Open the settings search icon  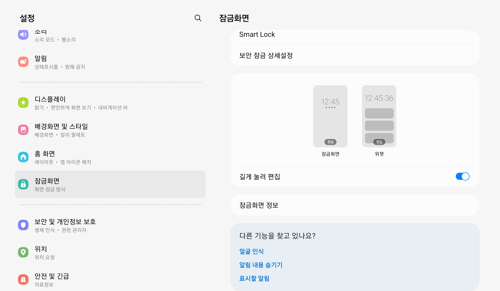198,18
